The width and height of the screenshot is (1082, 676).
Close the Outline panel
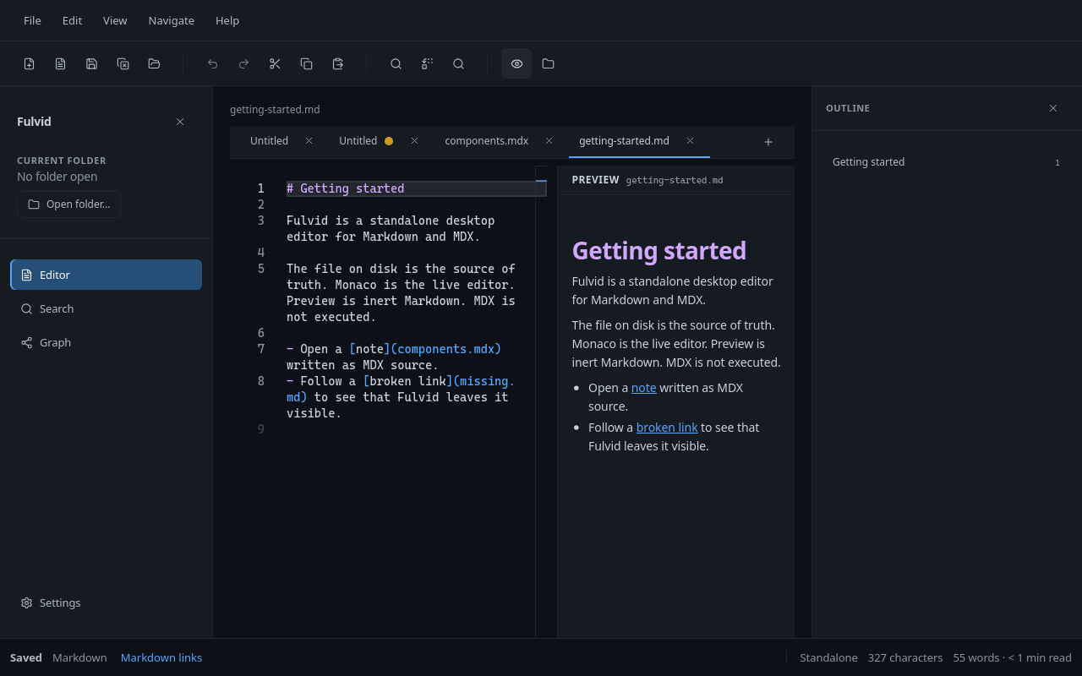coord(1053,108)
